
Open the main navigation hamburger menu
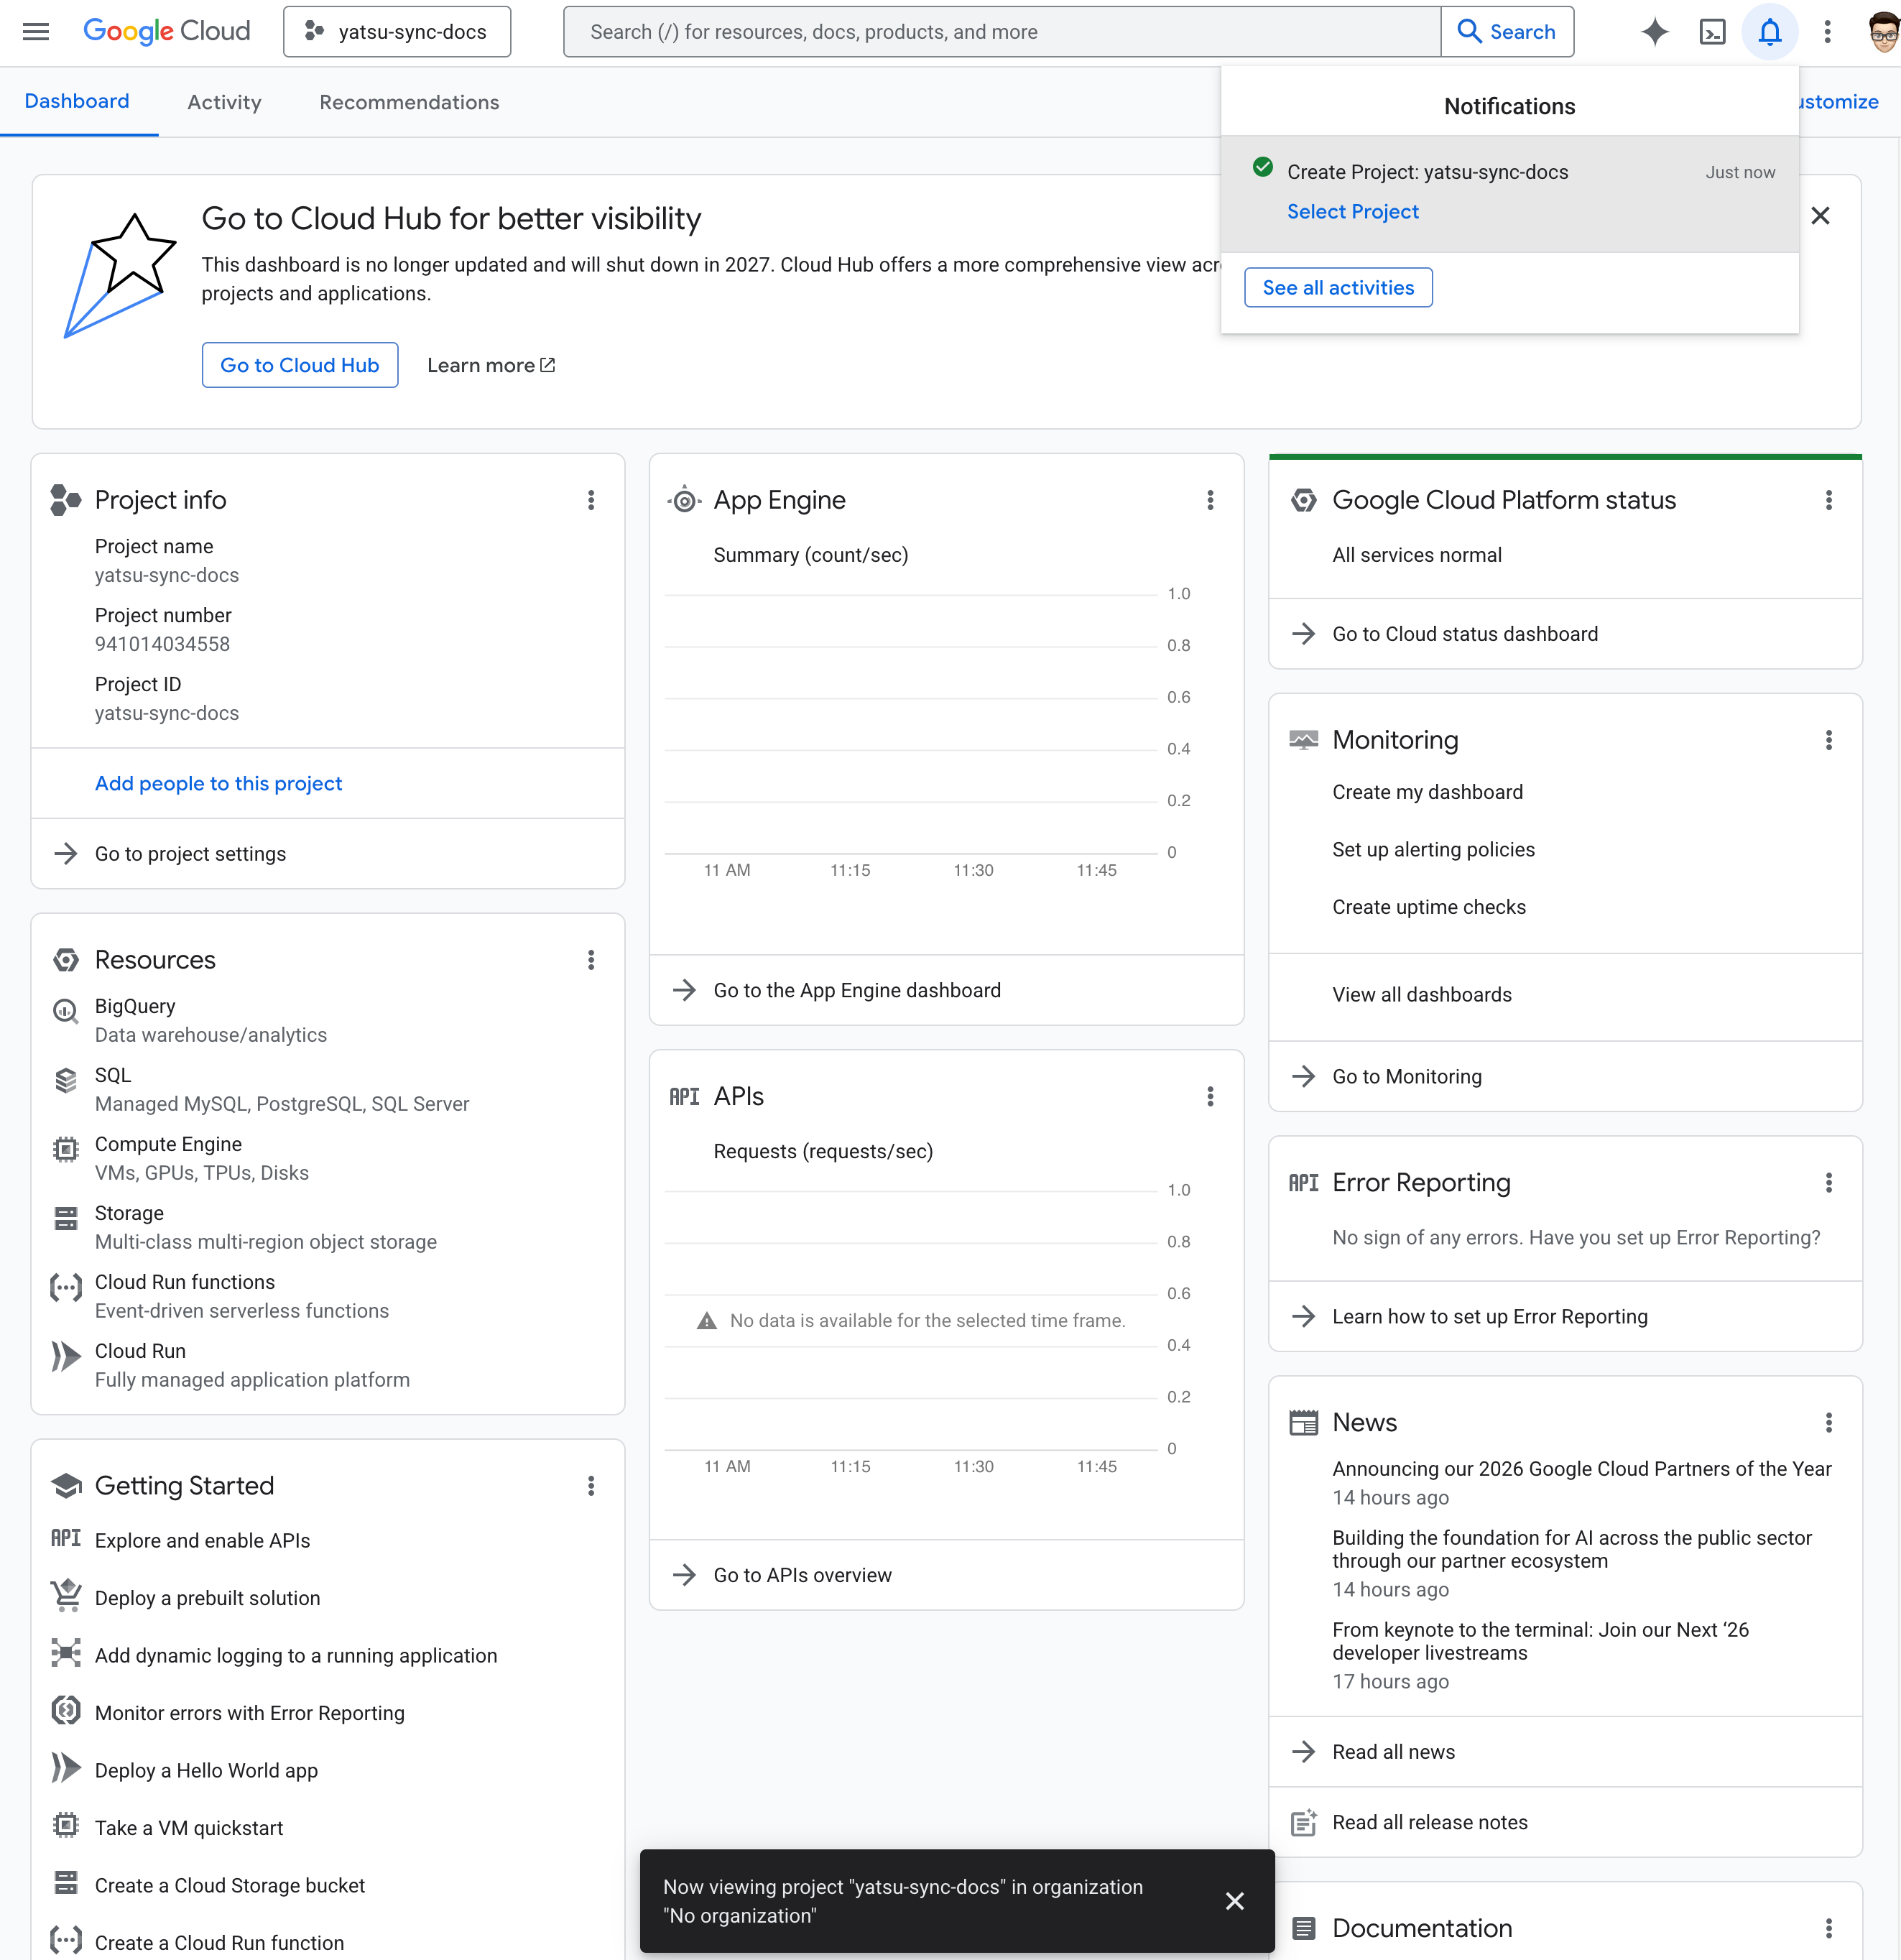tap(36, 32)
